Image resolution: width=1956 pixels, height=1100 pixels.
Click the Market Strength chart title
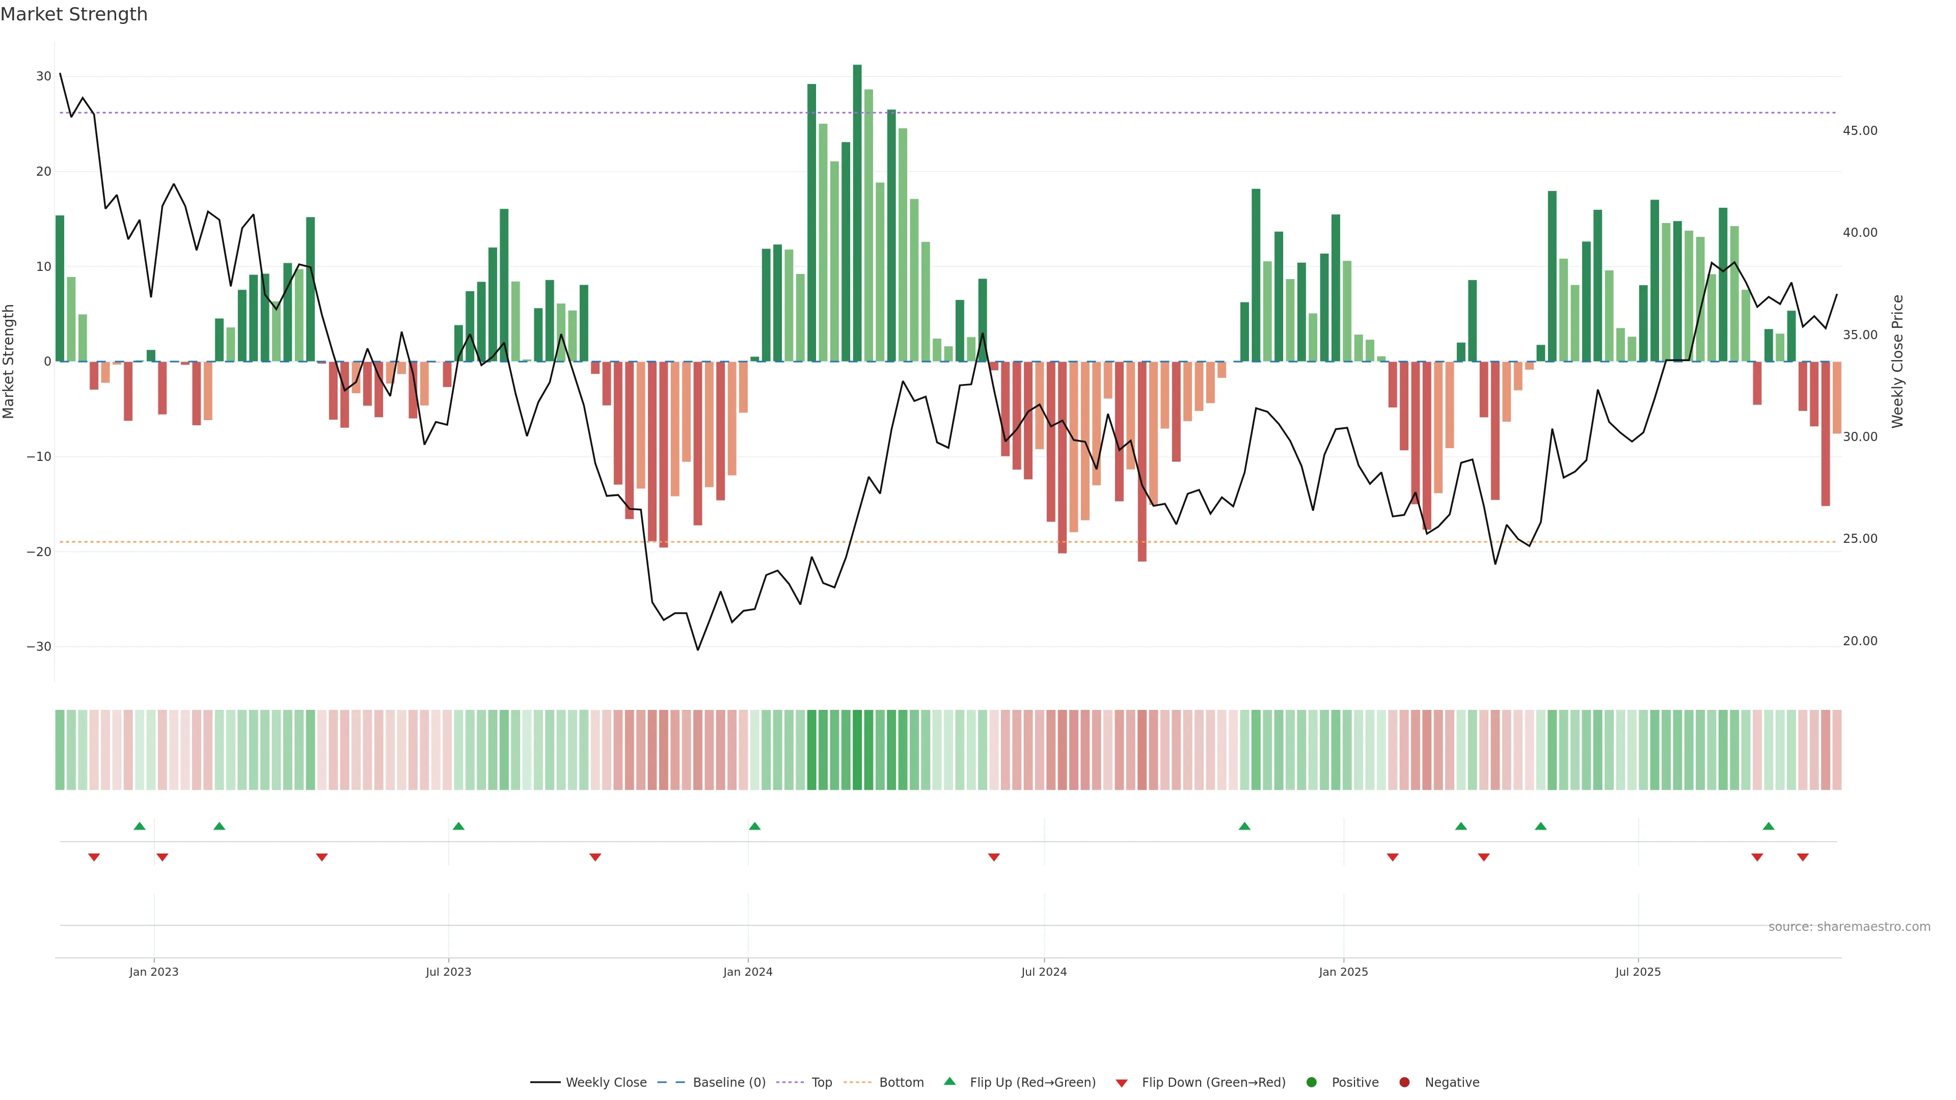(74, 14)
